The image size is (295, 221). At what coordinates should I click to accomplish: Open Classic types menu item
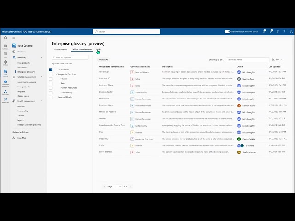click(23, 96)
